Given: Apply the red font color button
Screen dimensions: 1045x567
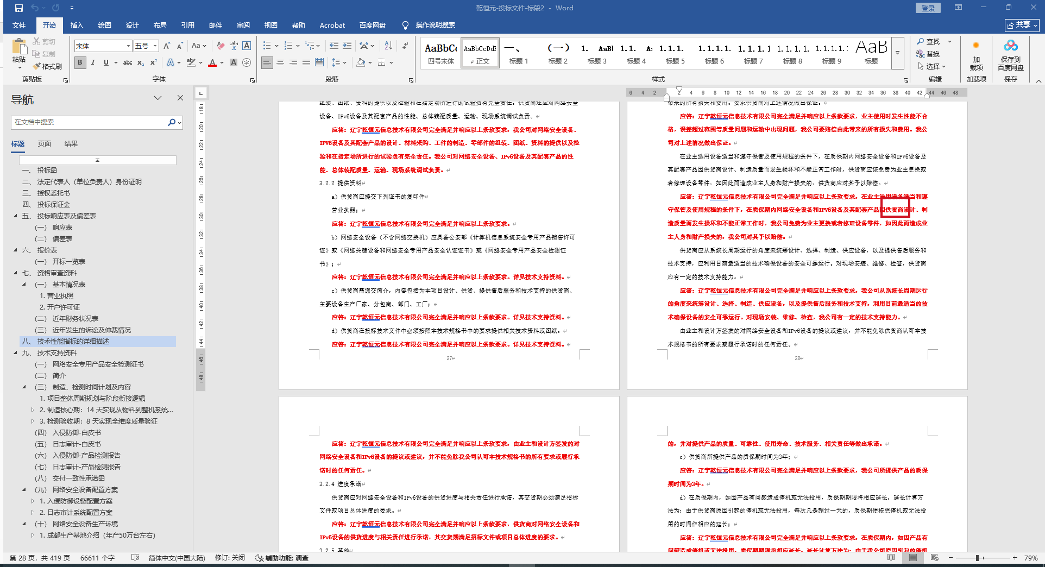Looking at the screenshot, I should (x=212, y=62).
